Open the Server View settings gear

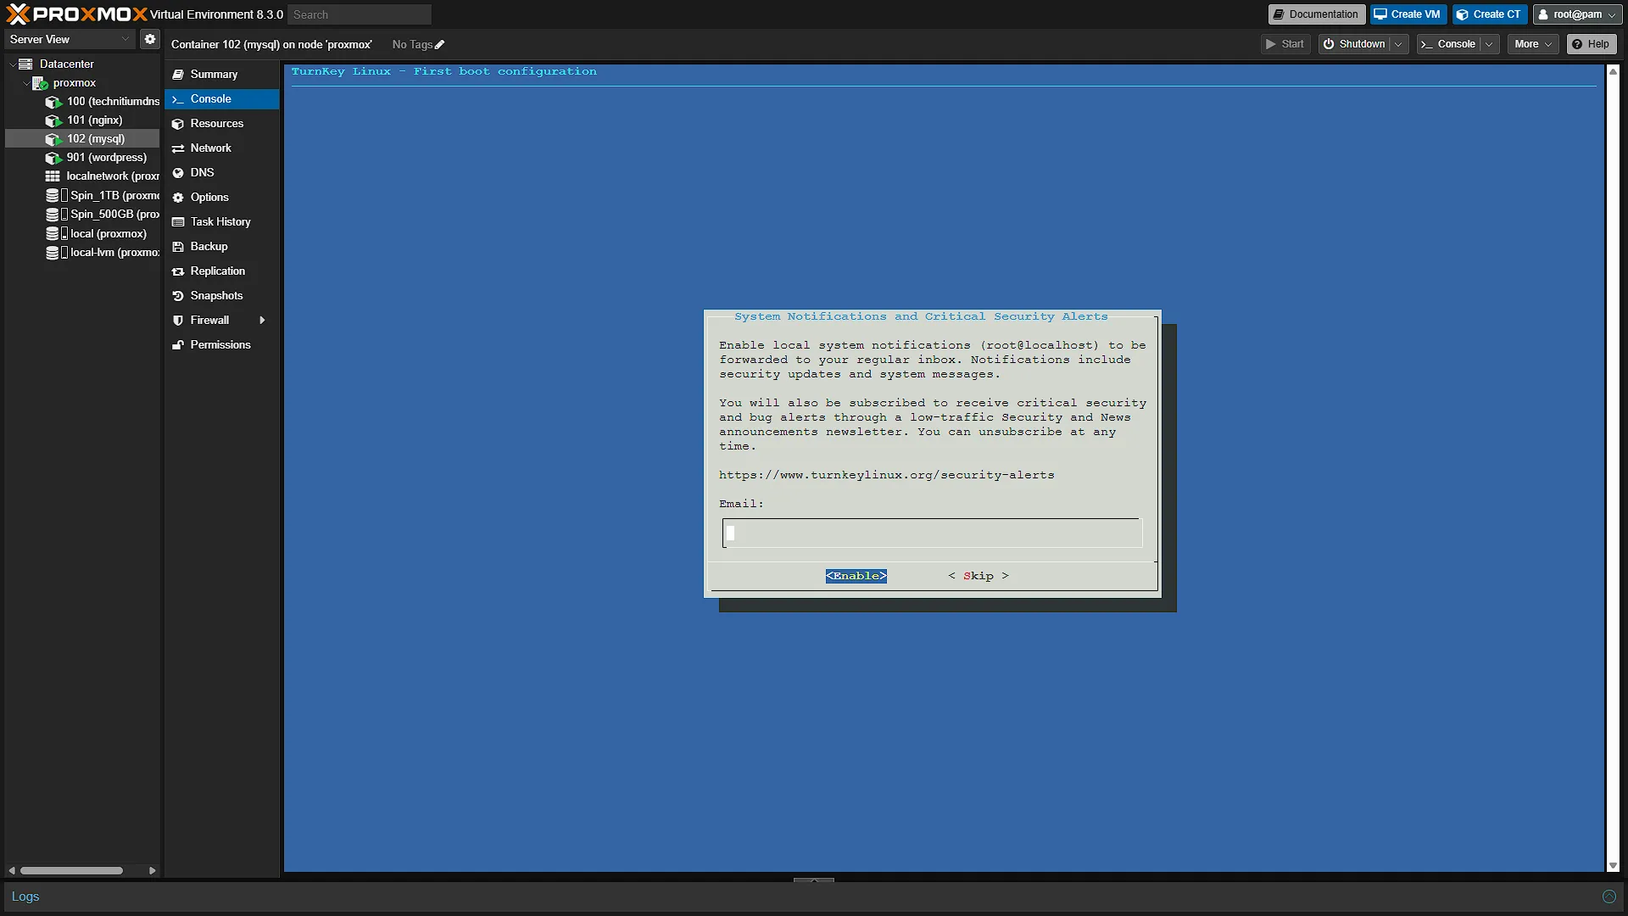coord(150,39)
